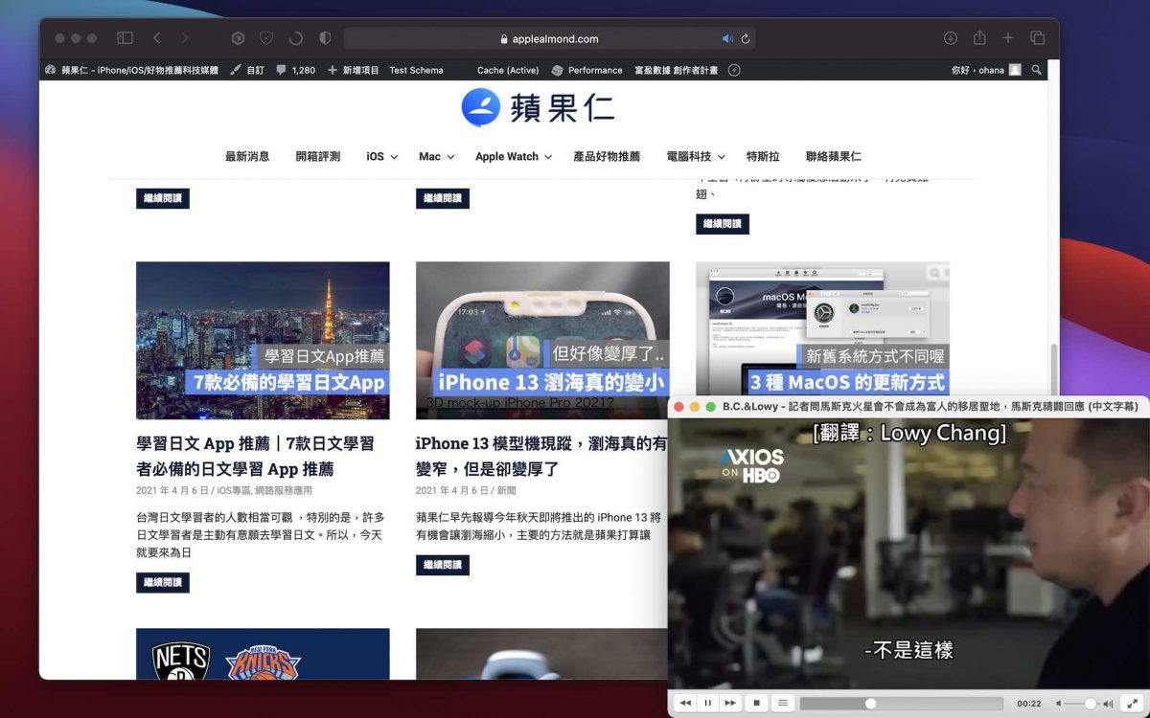Click the Safari page vertical scrollbar
Image resolution: width=1150 pixels, height=718 pixels.
coord(1054,369)
